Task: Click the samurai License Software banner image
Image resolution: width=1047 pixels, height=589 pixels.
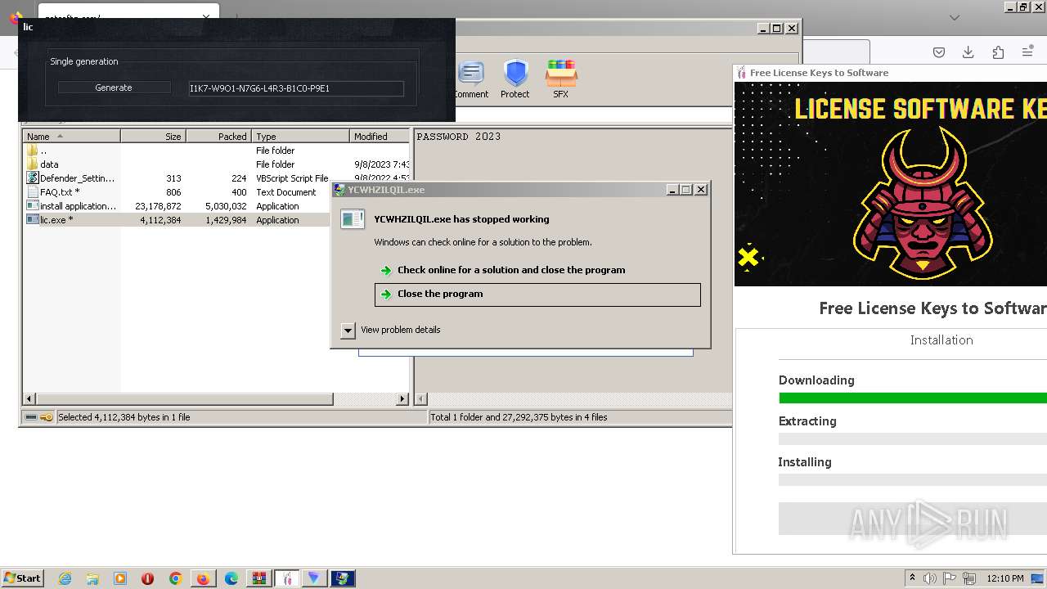Action: pos(891,184)
